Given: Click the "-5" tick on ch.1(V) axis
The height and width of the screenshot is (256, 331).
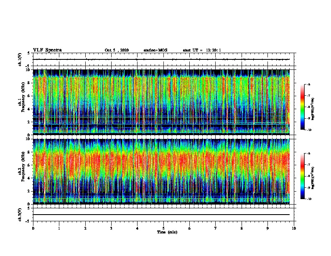Looking at the screenshot, I should 28,66.
